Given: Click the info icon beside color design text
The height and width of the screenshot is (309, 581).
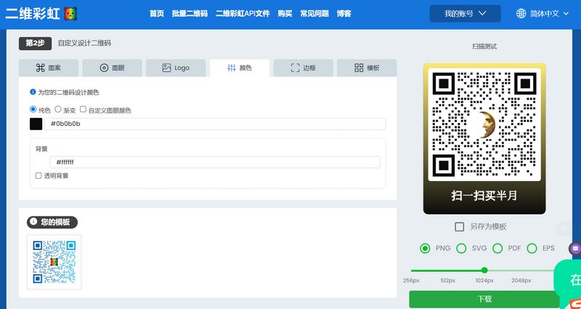Looking at the screenshot, I should pyautogui.click(x=33, y=92).
